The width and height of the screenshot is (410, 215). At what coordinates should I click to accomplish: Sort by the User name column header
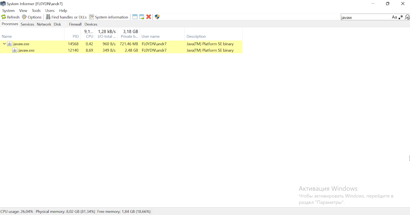162,34
